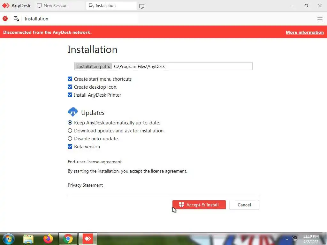Select Download updates and ask for installation
The image size is (327, 245).
pyautogui.click(x=70, y=130)
